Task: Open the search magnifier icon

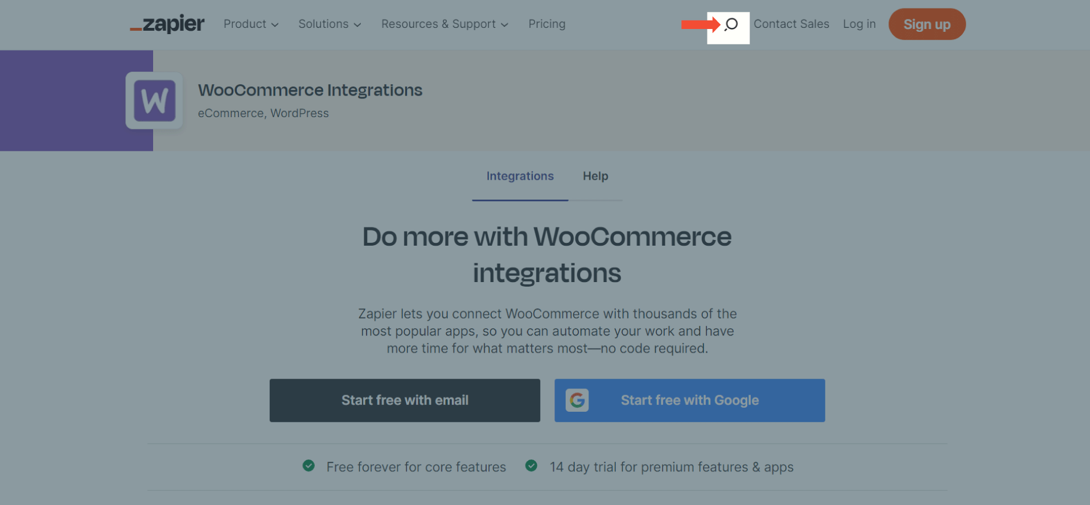Action: [x=731, y=24]
